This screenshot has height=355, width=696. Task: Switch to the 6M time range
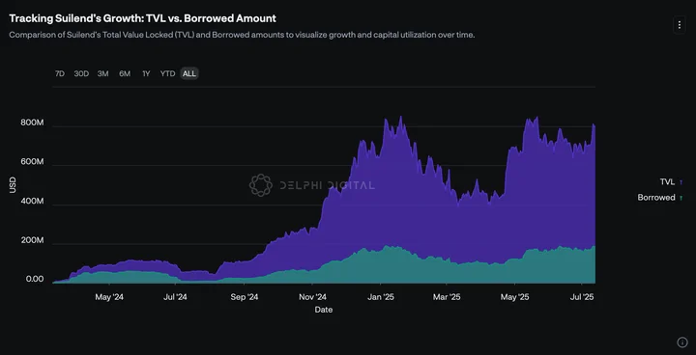click(x=125, y=73)
